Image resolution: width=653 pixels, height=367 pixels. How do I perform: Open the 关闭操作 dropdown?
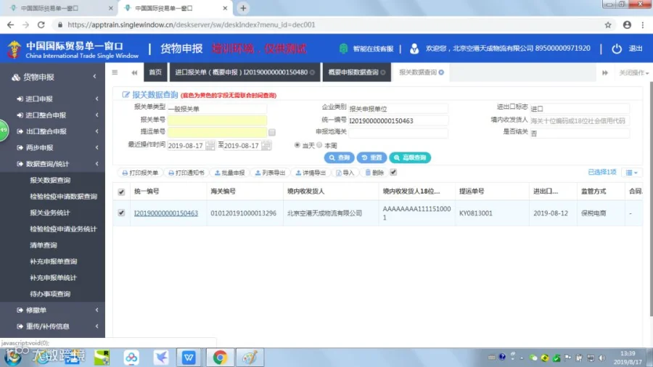633,73
